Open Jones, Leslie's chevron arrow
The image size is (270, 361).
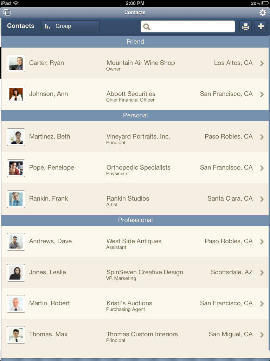pyautogui.click(x=262, y=273)
